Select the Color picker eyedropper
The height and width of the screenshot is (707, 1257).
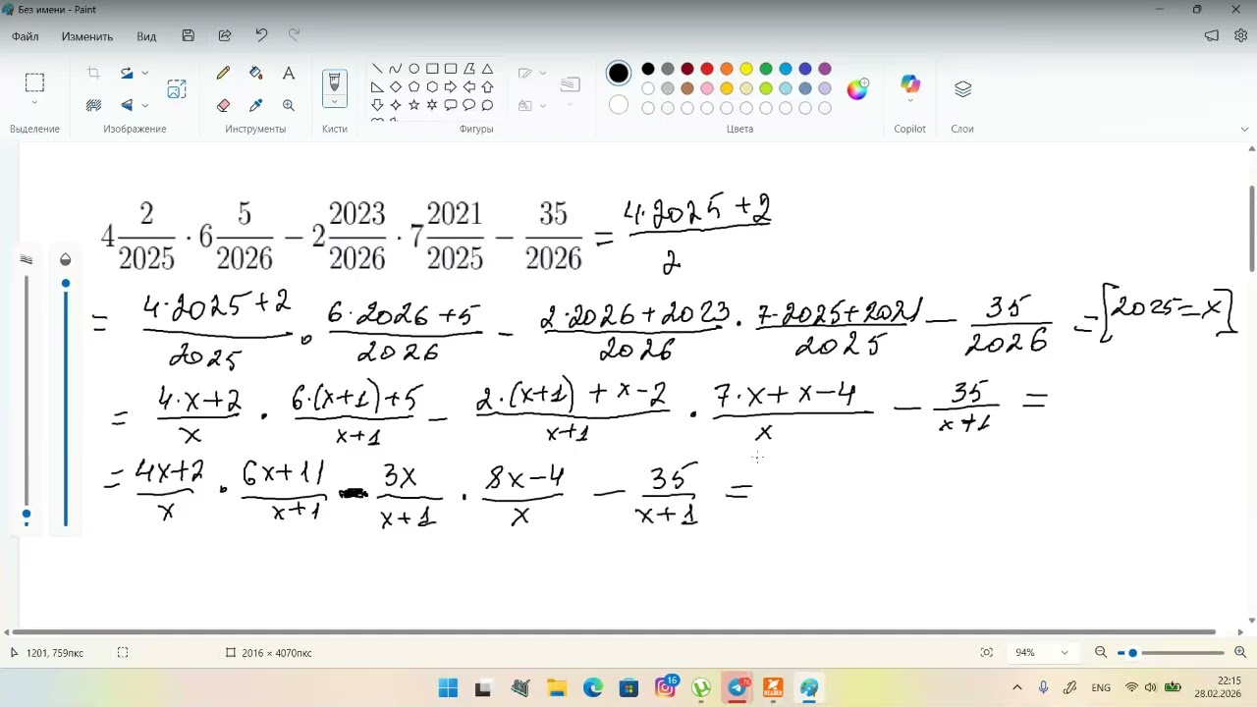(256, 105)
